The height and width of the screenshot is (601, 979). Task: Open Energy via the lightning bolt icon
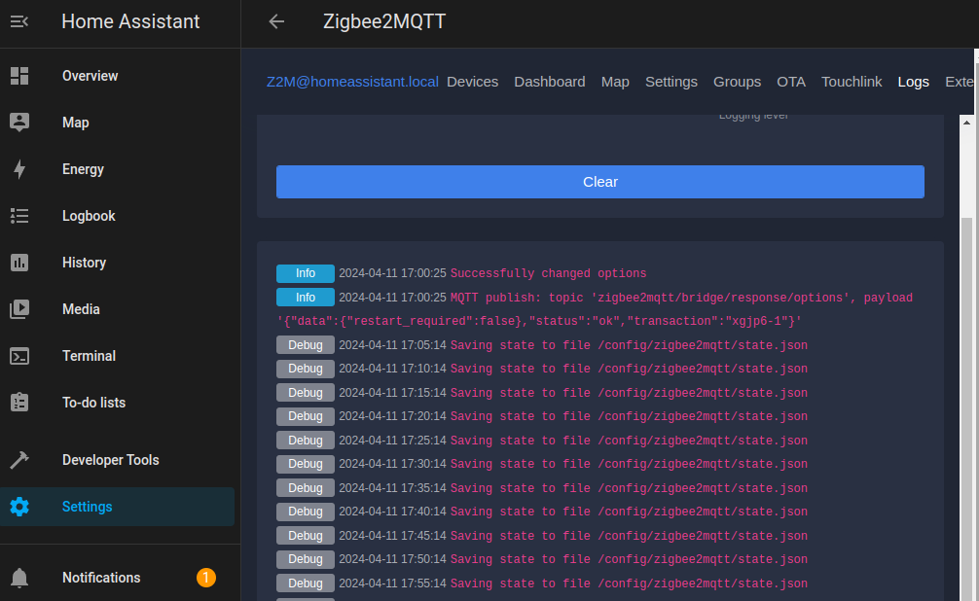(x=19, y=168)
